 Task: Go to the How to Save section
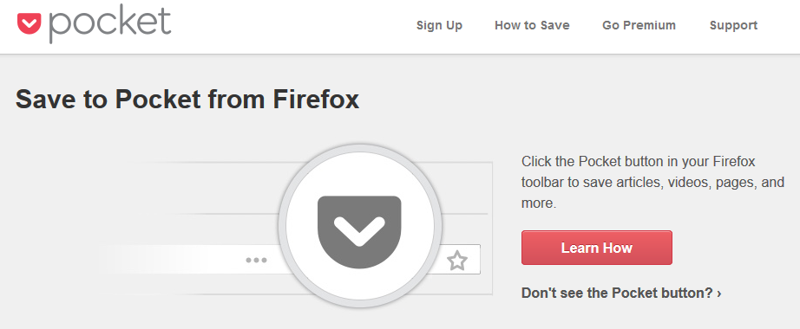(532, 25)
